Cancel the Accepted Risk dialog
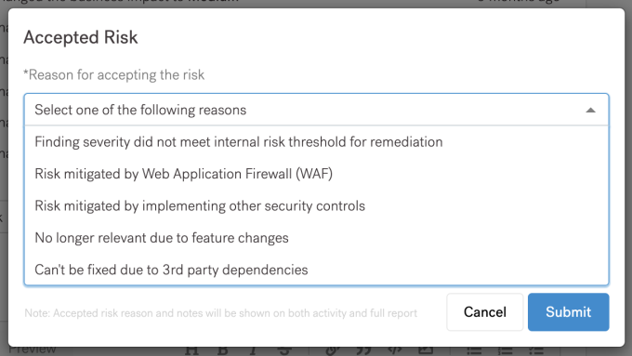The image size is (632, 356). 485,312
